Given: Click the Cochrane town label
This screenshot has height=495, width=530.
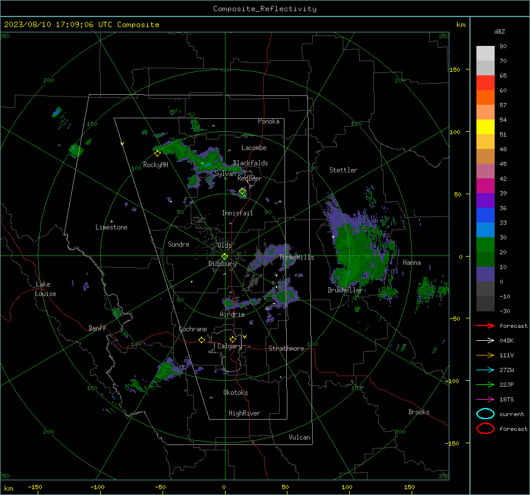Looking at the screenshot, I should 193,329.
